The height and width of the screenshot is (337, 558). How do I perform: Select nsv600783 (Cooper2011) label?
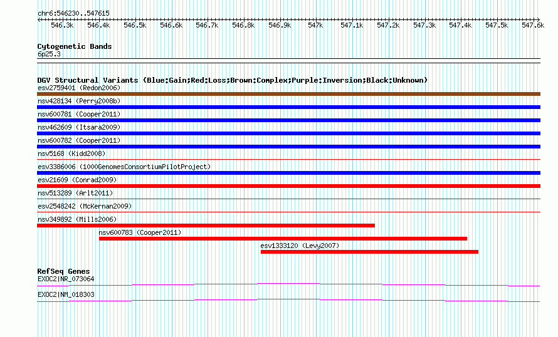(140, 232)
